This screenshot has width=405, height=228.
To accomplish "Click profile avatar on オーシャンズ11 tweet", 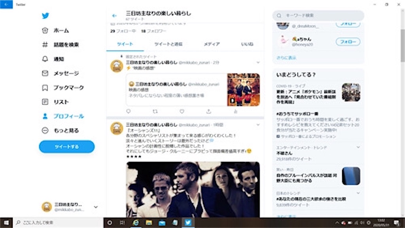I will [x=117, y=128].
